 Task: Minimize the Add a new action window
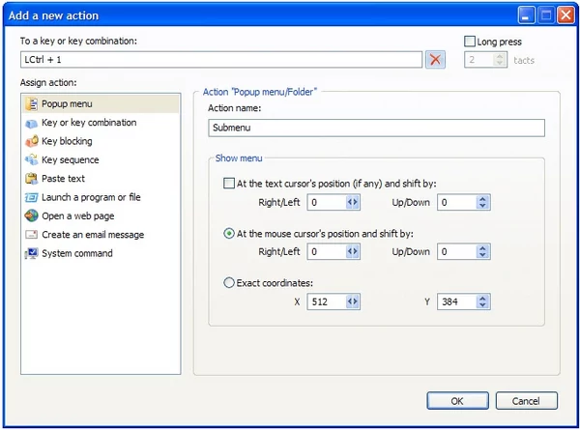click(526, 15)
